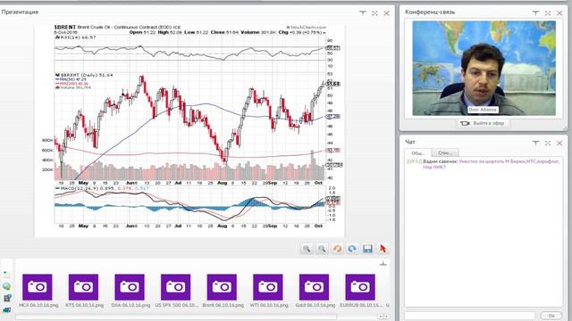Rotate slide counterclockwise with orange arrow
Screen dimensions: 572x321
pos(337,249)
